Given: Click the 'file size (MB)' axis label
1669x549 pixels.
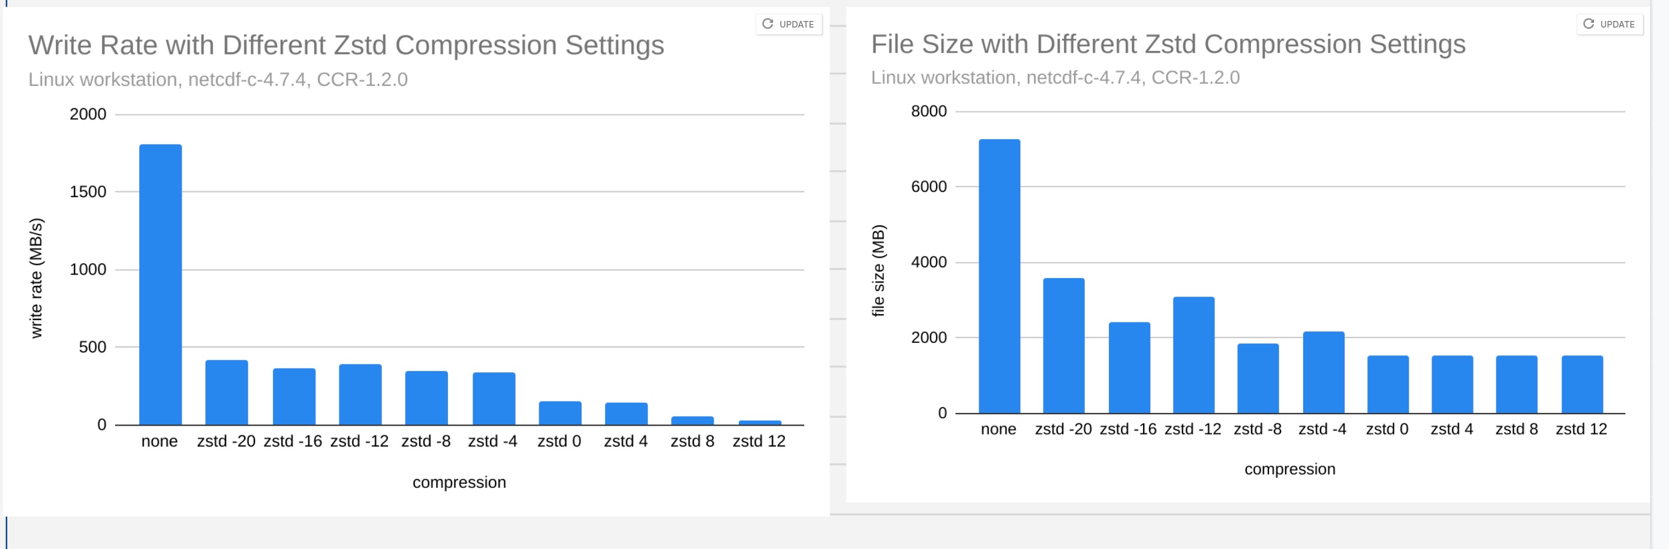Looking at the screenshot, I should pyautogui.click(x=877, y=271).
